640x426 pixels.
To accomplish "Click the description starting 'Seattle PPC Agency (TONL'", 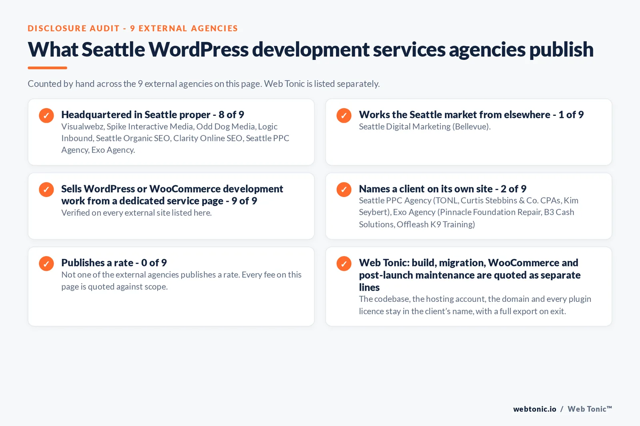I will [x=468, y=212].
